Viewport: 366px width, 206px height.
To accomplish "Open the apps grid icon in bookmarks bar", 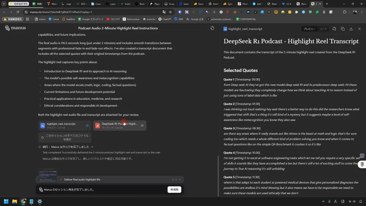I will click(28, 19).
